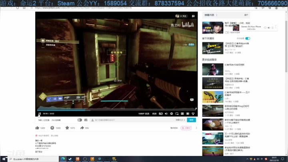Follow the uploader with +关注 button
The image size is (288, 162).
tap(183, 16)
